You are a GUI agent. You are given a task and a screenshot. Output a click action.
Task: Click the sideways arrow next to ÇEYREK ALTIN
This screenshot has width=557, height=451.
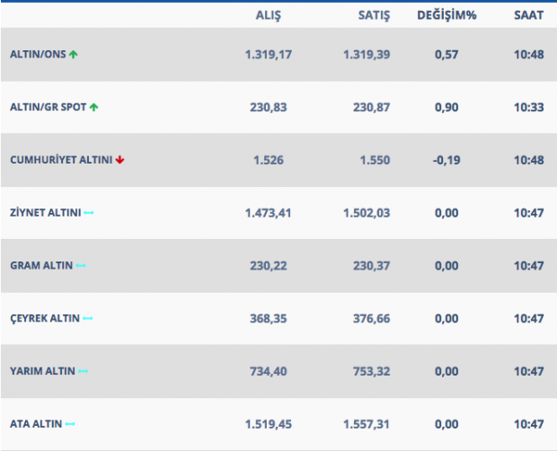pyautogui.click(x=88, y=319)
